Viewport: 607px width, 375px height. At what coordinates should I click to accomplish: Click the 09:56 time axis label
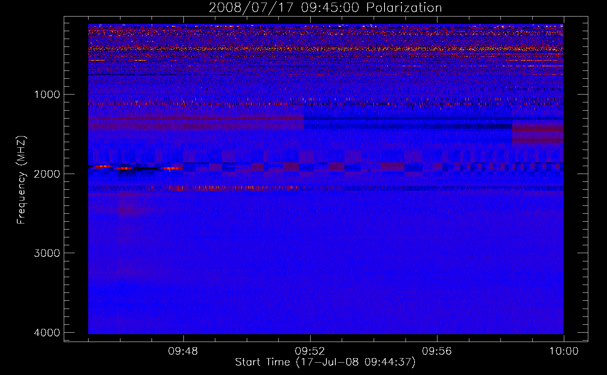[x=437, y=351]
